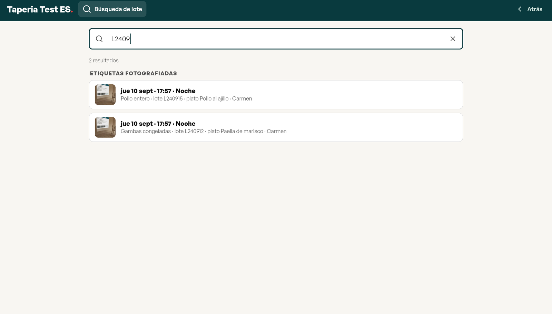
Task: Click the Taperia Test ES logo
Action: [40, 9]
